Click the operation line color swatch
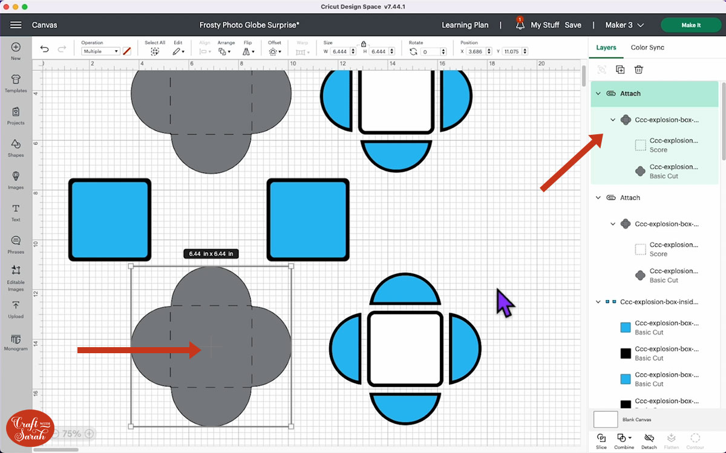Screen dimensions: 726x453 click(126, 51)
